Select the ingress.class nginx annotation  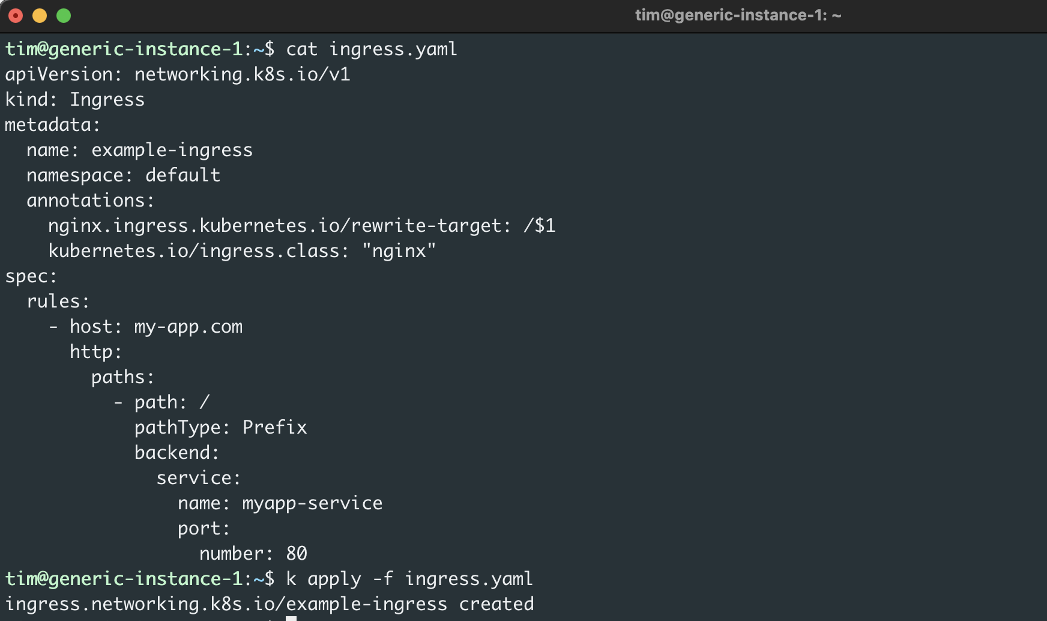click(x=242, y=251)
